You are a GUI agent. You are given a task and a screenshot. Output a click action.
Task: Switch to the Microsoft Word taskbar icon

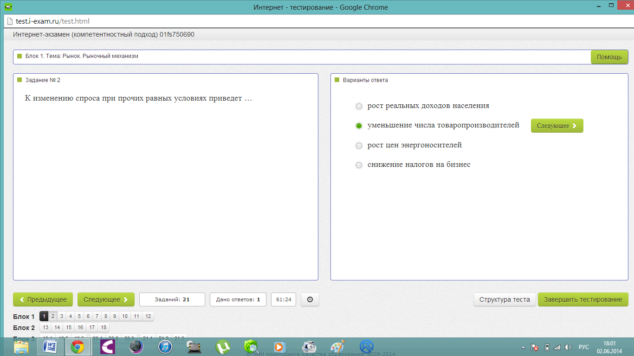[x=50, y=347]
